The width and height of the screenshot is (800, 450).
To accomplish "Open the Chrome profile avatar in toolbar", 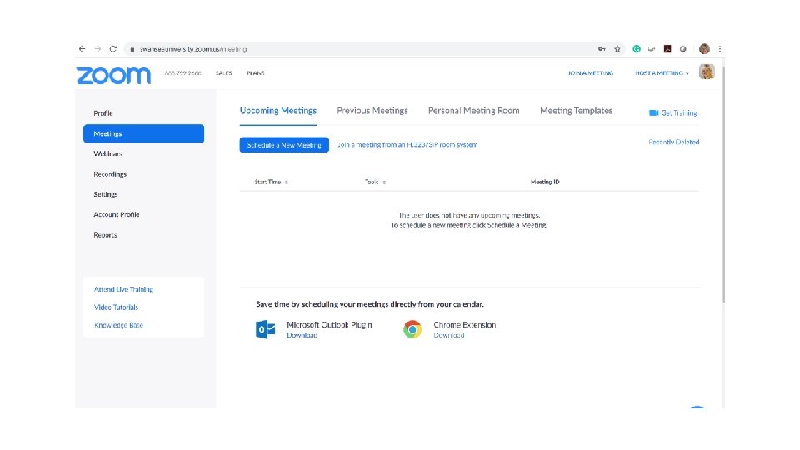I will point(705,49).
